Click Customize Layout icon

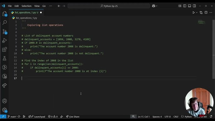(x=180, y=6)
